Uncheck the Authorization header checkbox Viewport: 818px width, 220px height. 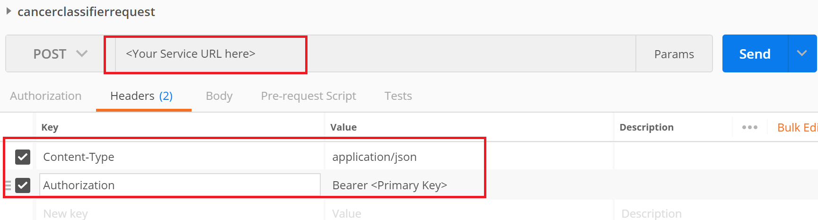(23, 185)
